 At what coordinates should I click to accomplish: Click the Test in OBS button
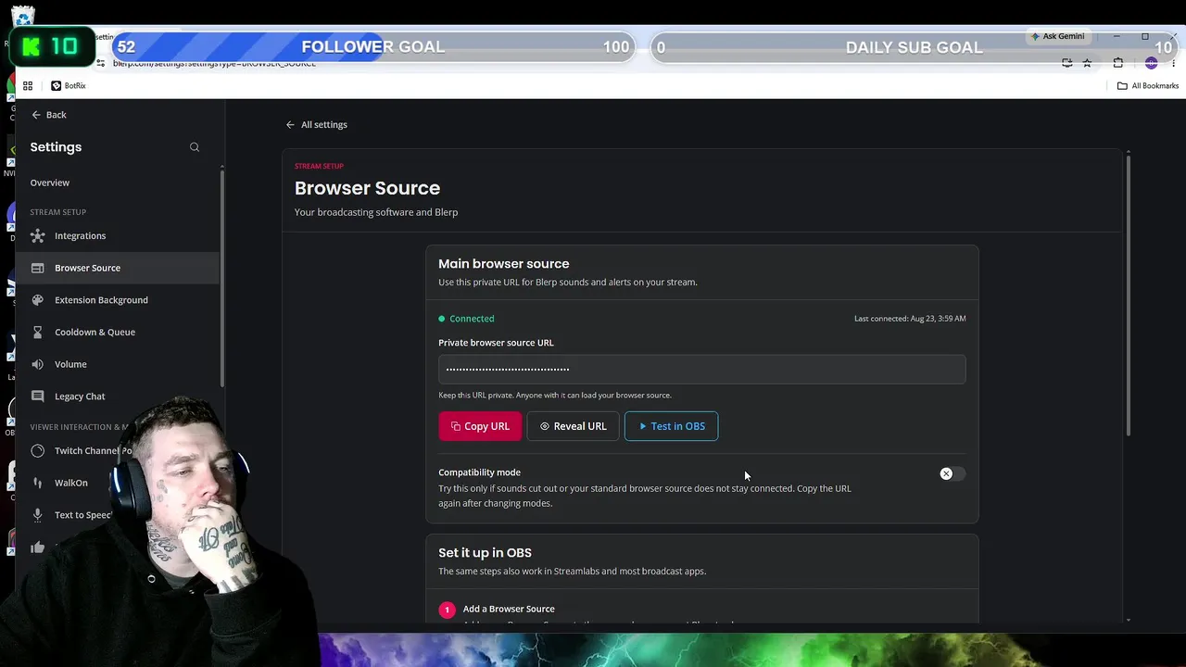[671, 426]
